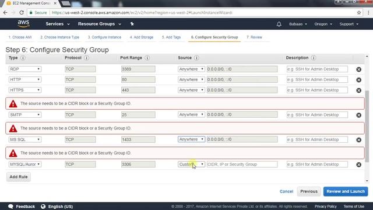The image size is (373, 210).
Task: Change HTTP rule source from Anywhere
Action: pos(191,79)
